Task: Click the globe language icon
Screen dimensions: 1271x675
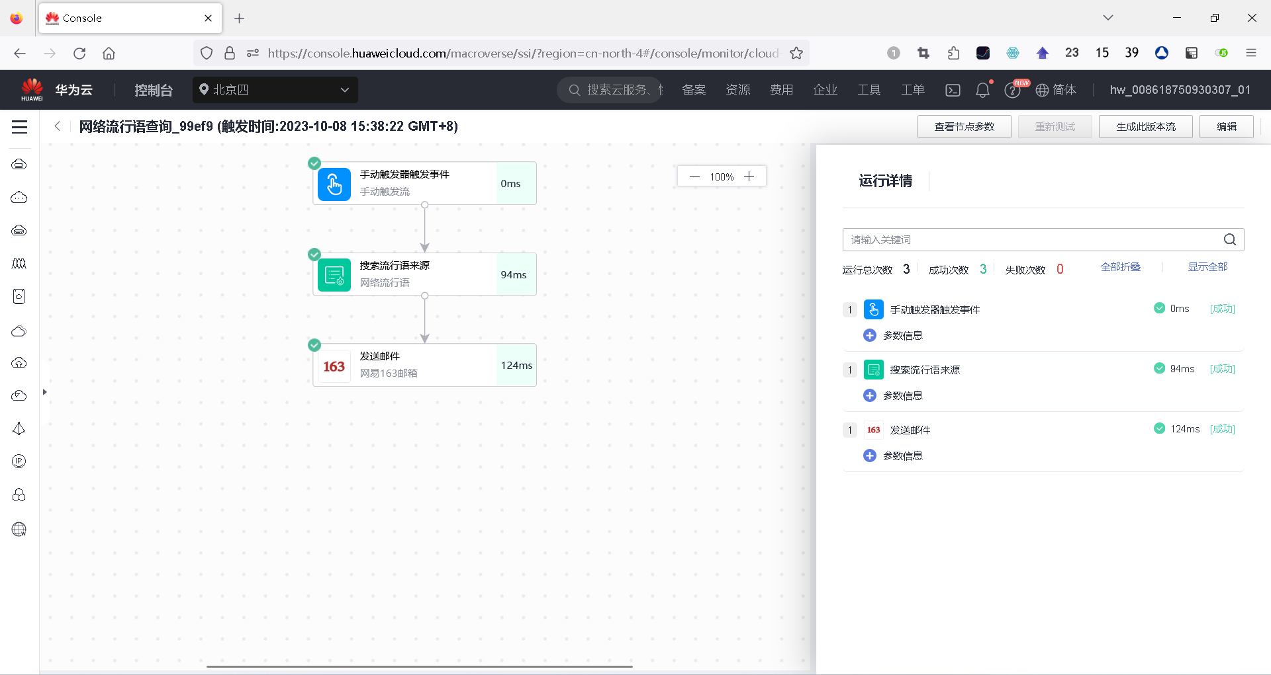Action: 1042,90
